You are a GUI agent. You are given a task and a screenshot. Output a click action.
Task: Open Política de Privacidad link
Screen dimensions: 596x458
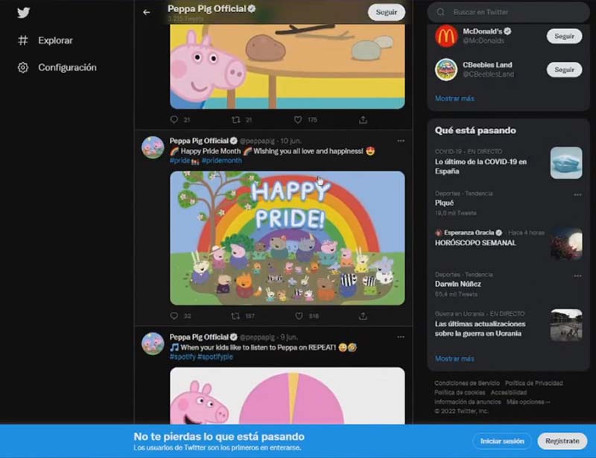[x=533, y=383]
